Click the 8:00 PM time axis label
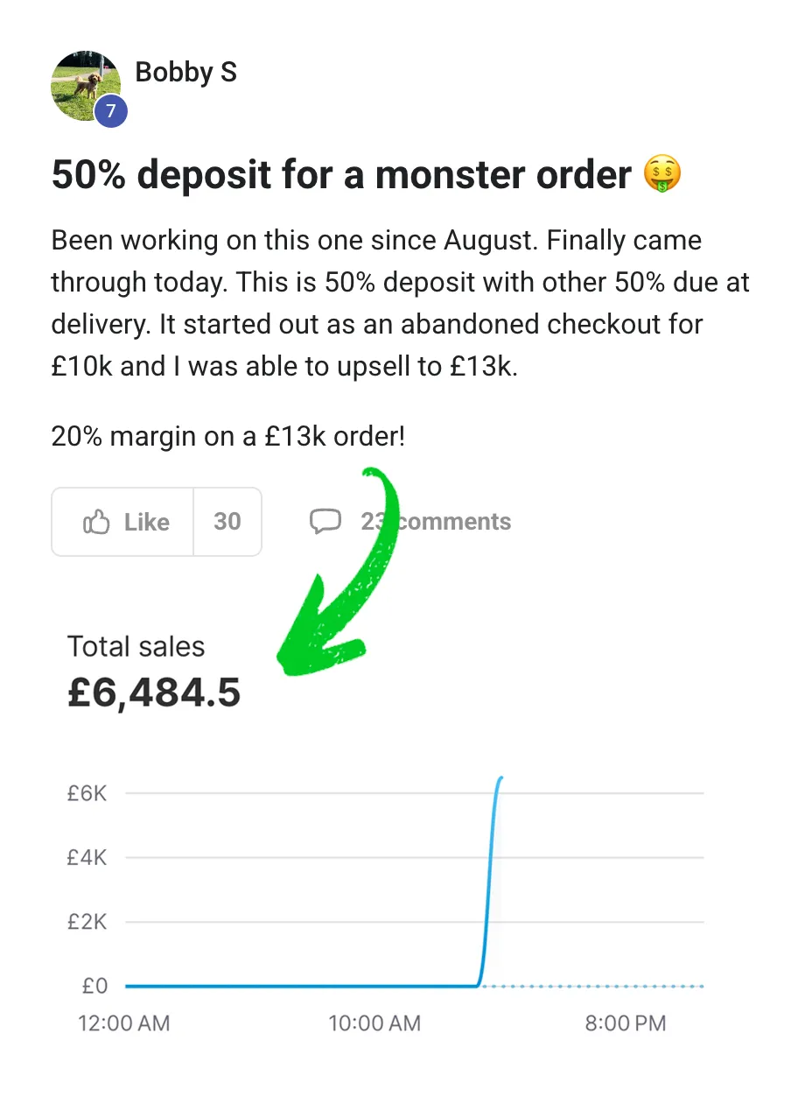The image size is (812, 1111). 626,1023
